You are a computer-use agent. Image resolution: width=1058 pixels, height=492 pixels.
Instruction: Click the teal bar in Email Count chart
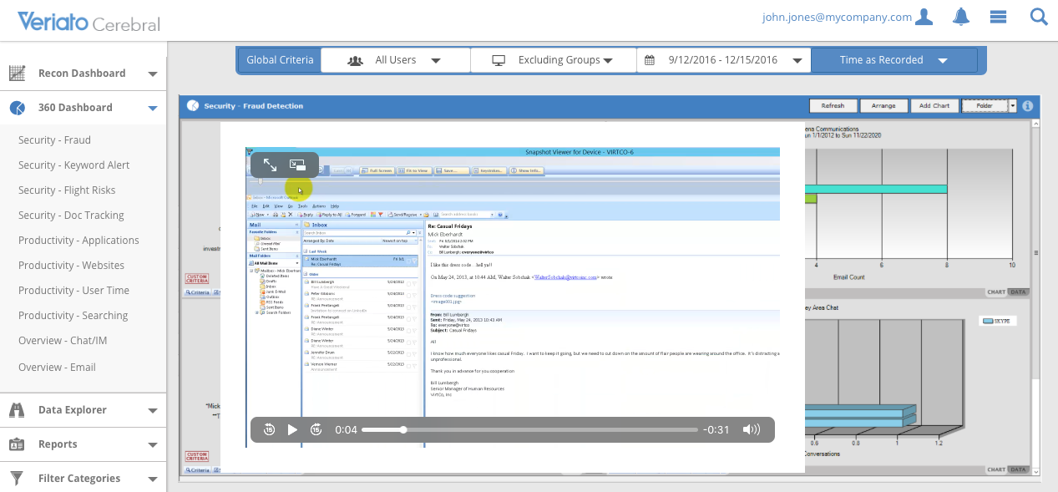point(875,189)
